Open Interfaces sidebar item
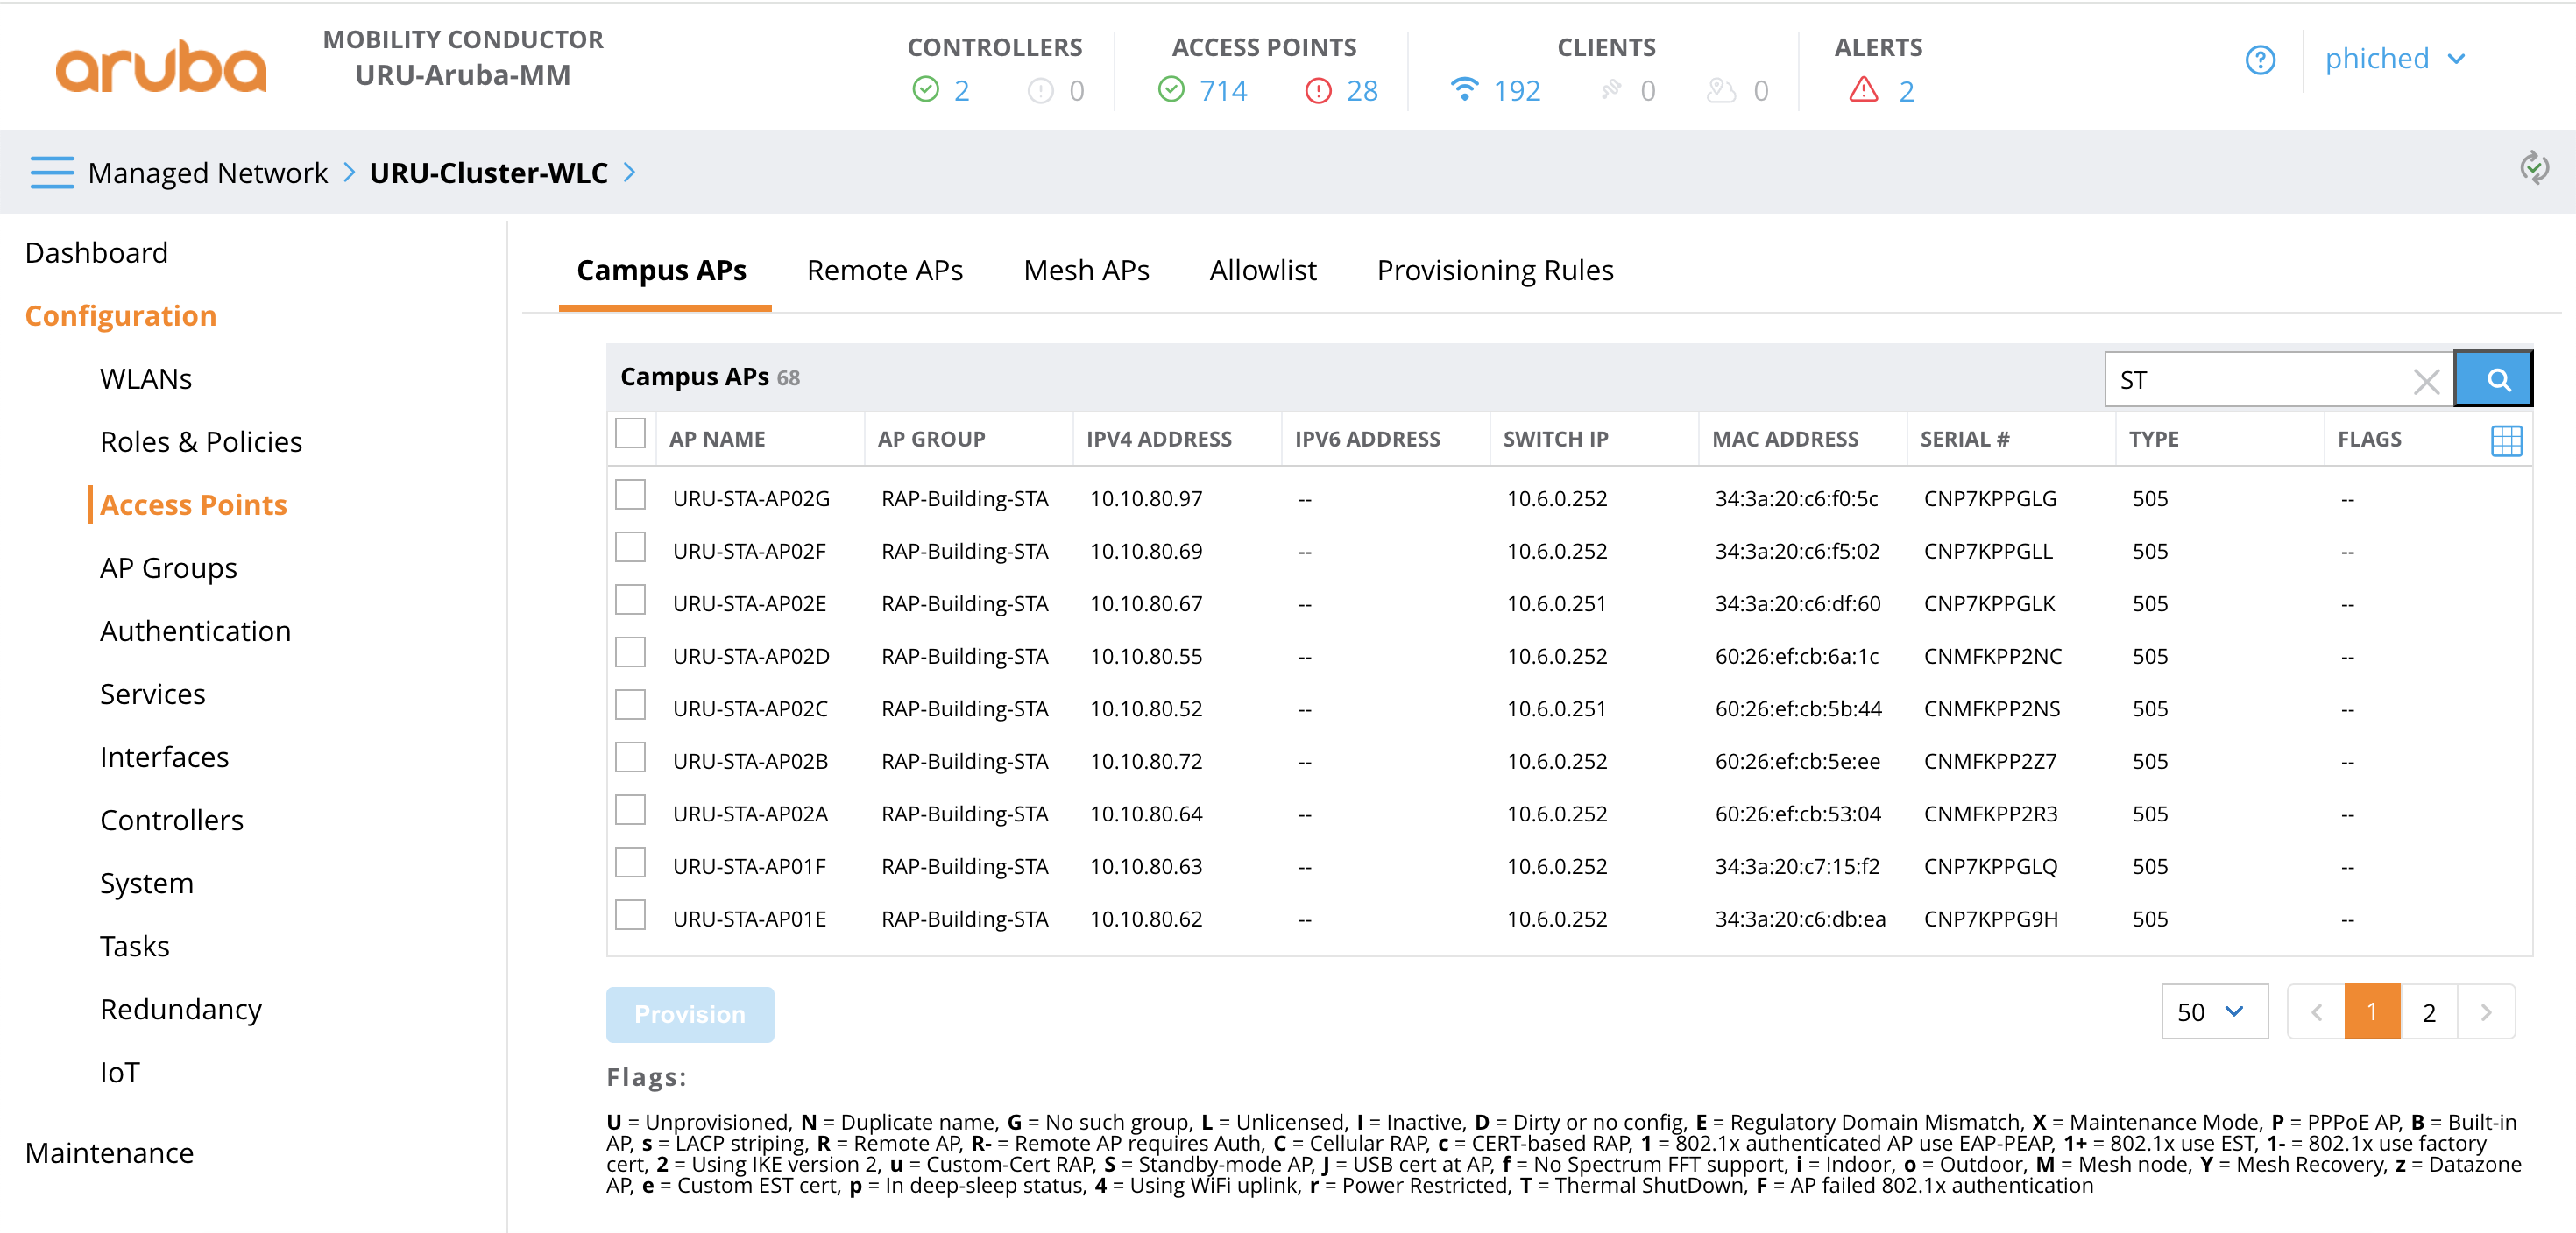 pos(164,757)
